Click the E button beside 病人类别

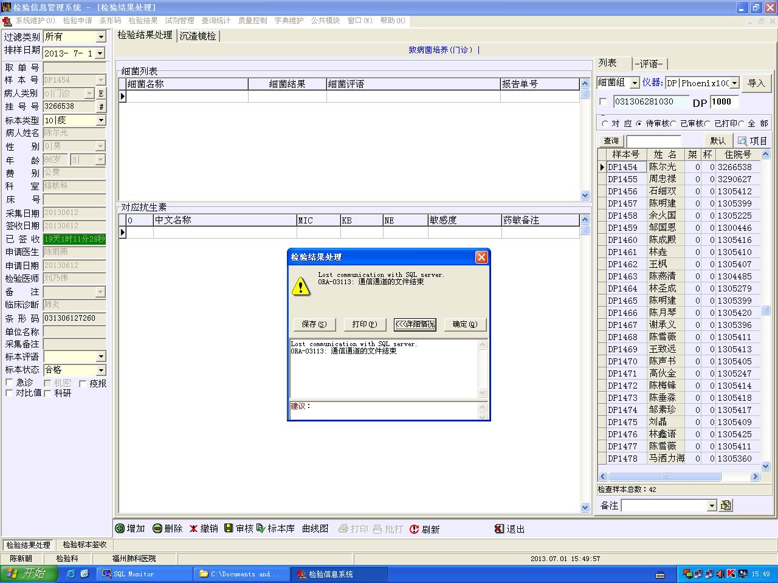click(x=101, y=94)
